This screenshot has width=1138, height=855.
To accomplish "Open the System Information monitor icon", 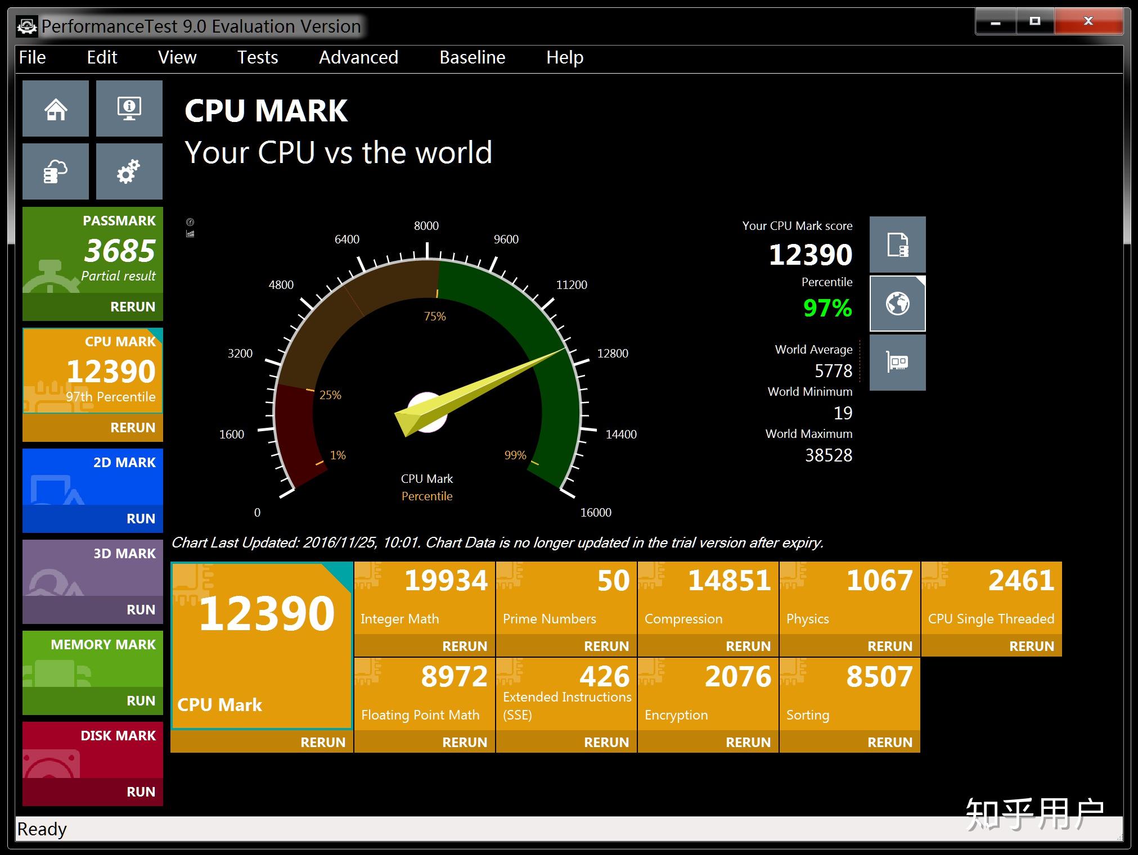I will (129, 108).
